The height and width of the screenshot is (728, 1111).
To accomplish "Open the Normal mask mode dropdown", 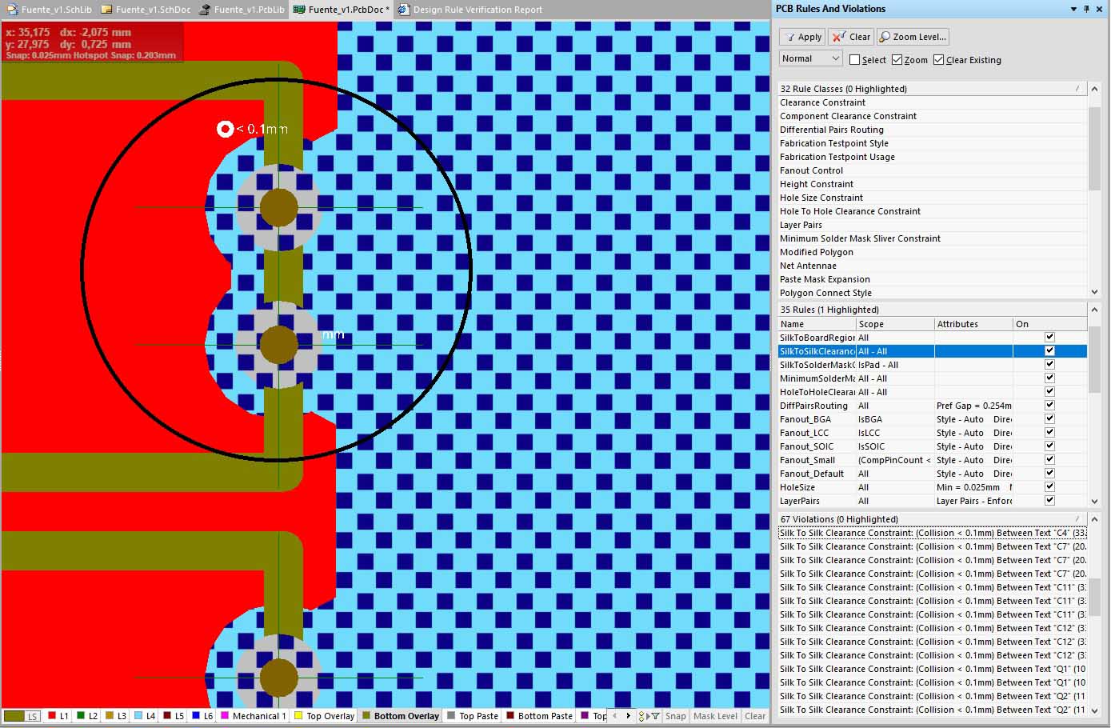I will 810,58.
